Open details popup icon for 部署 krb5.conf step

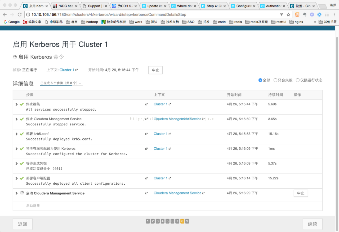(146, 134)
